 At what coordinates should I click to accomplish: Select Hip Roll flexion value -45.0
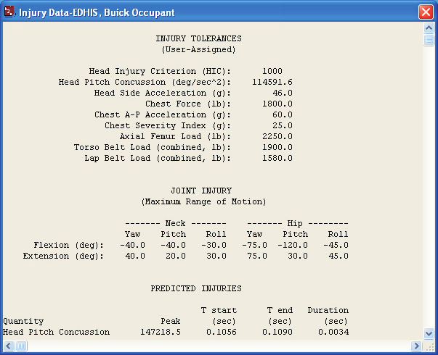pyautogui.click(x=336, y=245)
